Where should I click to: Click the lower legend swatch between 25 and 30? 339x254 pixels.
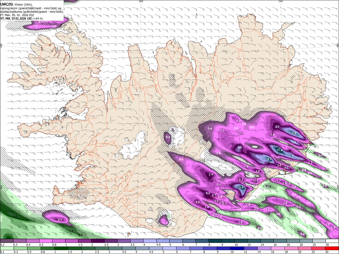[318, 248]
